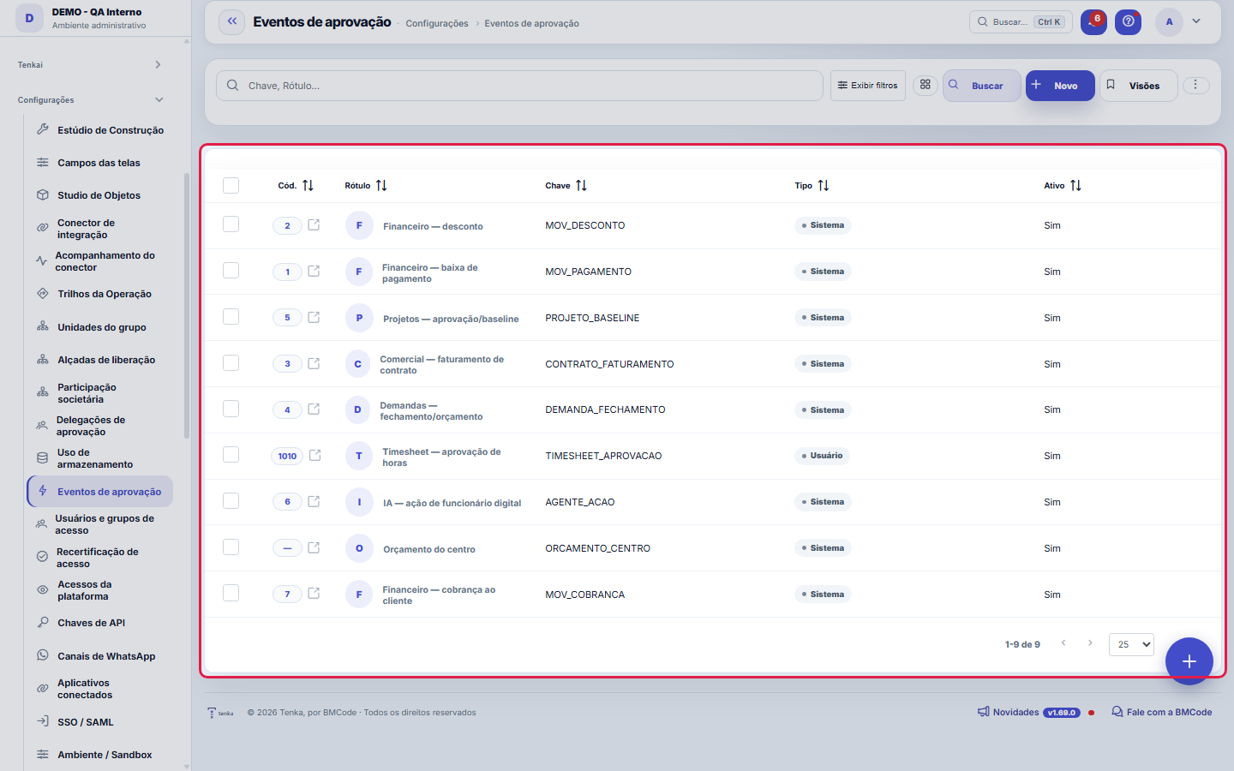Show filters with Exibir filtros

point(867,85)
